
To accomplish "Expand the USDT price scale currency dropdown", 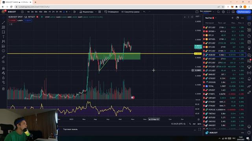I will [x=198, y=16].
